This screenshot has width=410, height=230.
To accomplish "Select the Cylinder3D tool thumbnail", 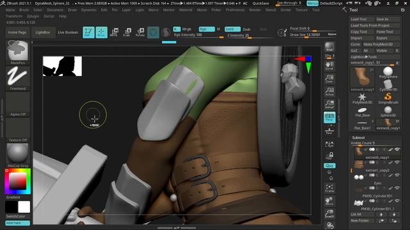I will coord(388,85).
